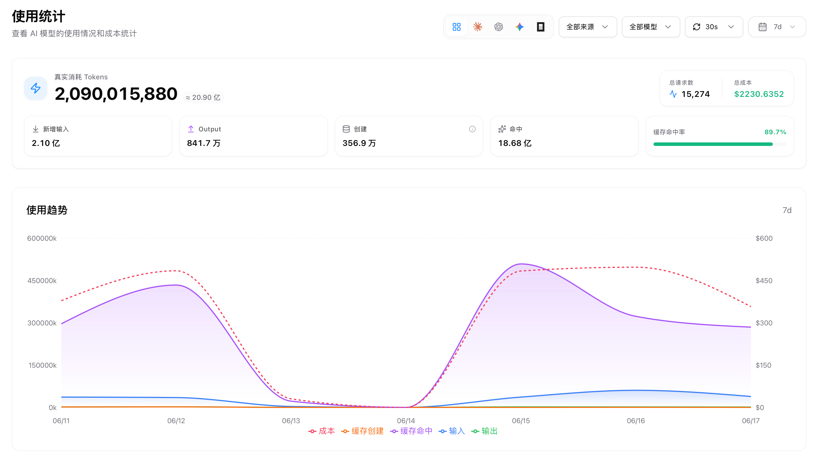Expand the 30s refresh interval dropdown
Image resolution: width=814 pixels, height=457 pixels.
pos(714,27)
